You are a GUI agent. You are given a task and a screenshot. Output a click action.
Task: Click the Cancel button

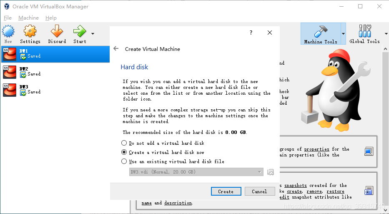pyautogui.click(x=259, y=191)
